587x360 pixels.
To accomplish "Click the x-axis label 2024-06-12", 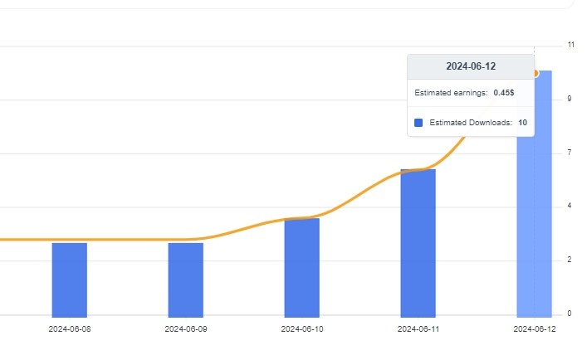I will (x=535, y=329).
